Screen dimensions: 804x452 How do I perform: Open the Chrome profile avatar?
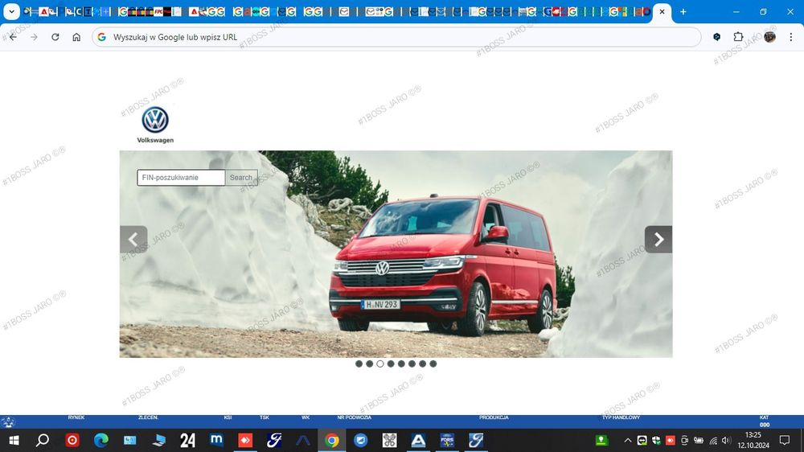tap(769, 37)
